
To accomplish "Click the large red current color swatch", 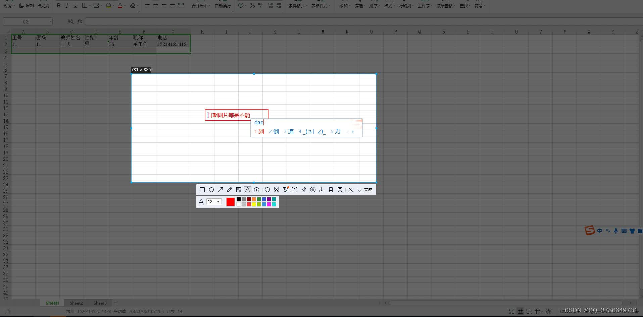I will (231, 202).
